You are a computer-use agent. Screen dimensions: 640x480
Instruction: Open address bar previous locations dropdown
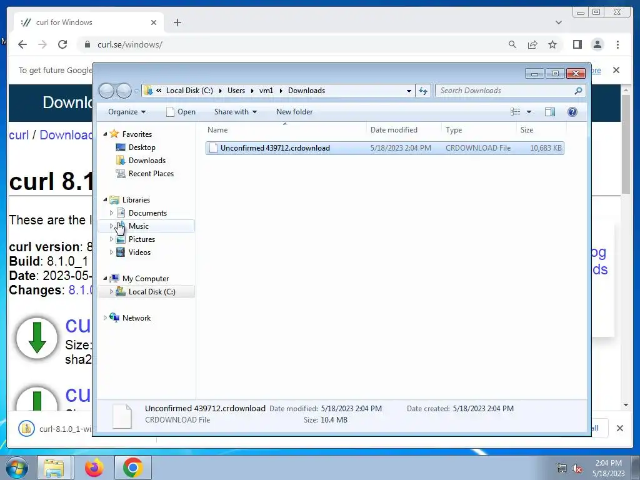pyautogui.click(x=409, y=91)
